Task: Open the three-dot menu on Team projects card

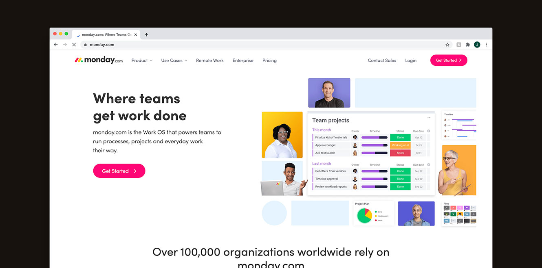Action: pyautogui.click(x=429, y=118)
